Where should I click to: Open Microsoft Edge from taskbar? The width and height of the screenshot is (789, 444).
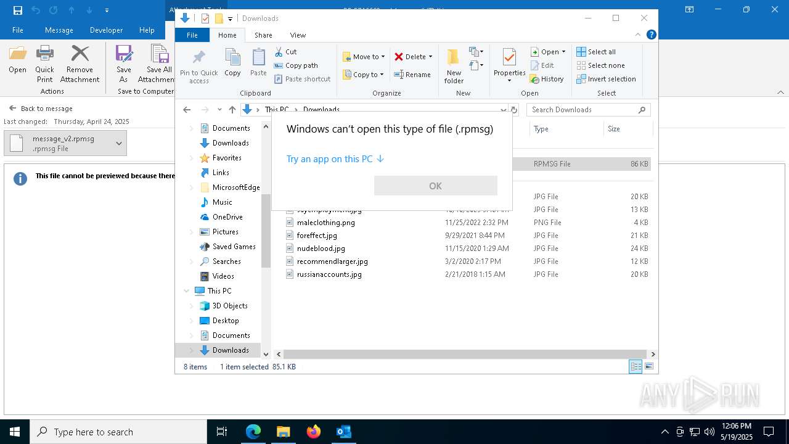pos(253,432)
